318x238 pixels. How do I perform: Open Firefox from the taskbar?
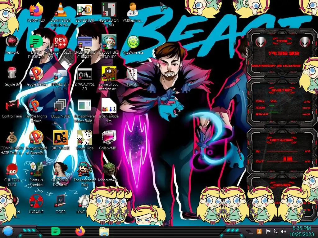pyautogui.click(x=80, y=231)
